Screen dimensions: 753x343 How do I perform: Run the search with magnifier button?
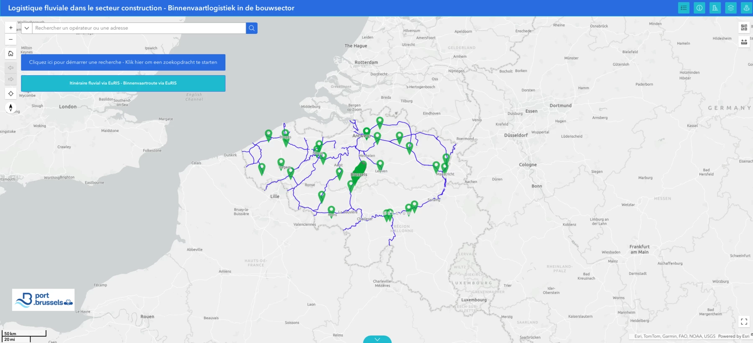pyautogui.click(x=251, y=28)
